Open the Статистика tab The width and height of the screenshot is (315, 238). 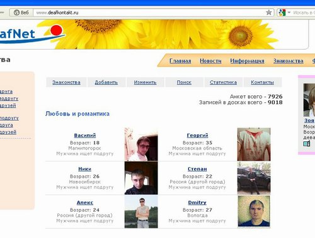223,82
